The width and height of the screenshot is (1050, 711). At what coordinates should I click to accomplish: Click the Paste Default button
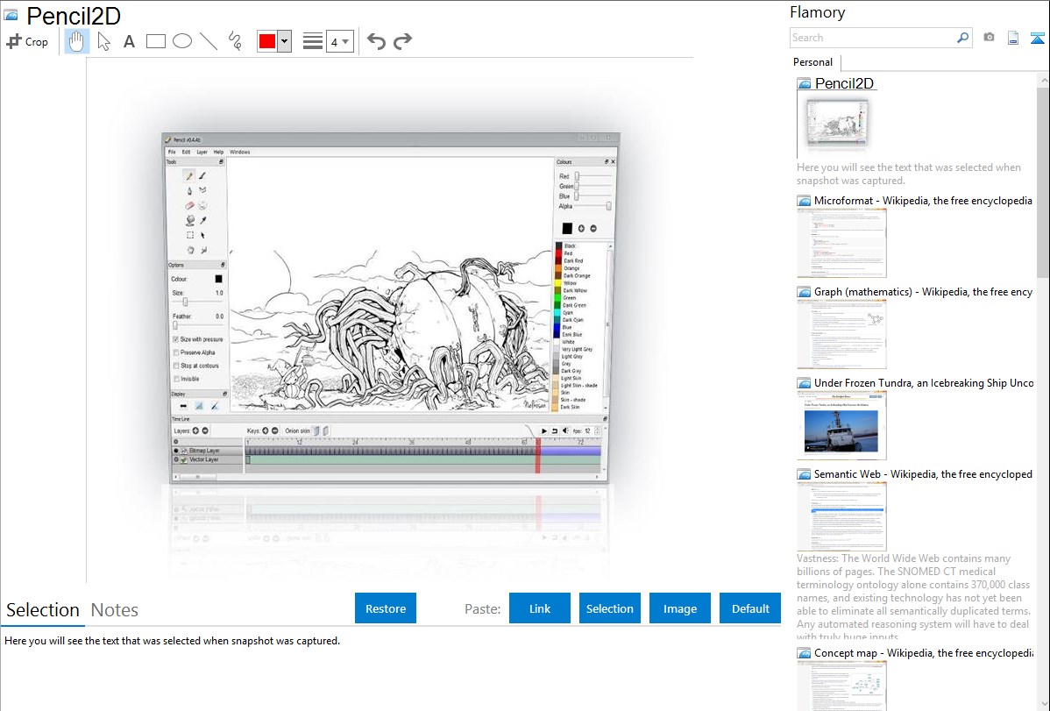pos(750,608)
